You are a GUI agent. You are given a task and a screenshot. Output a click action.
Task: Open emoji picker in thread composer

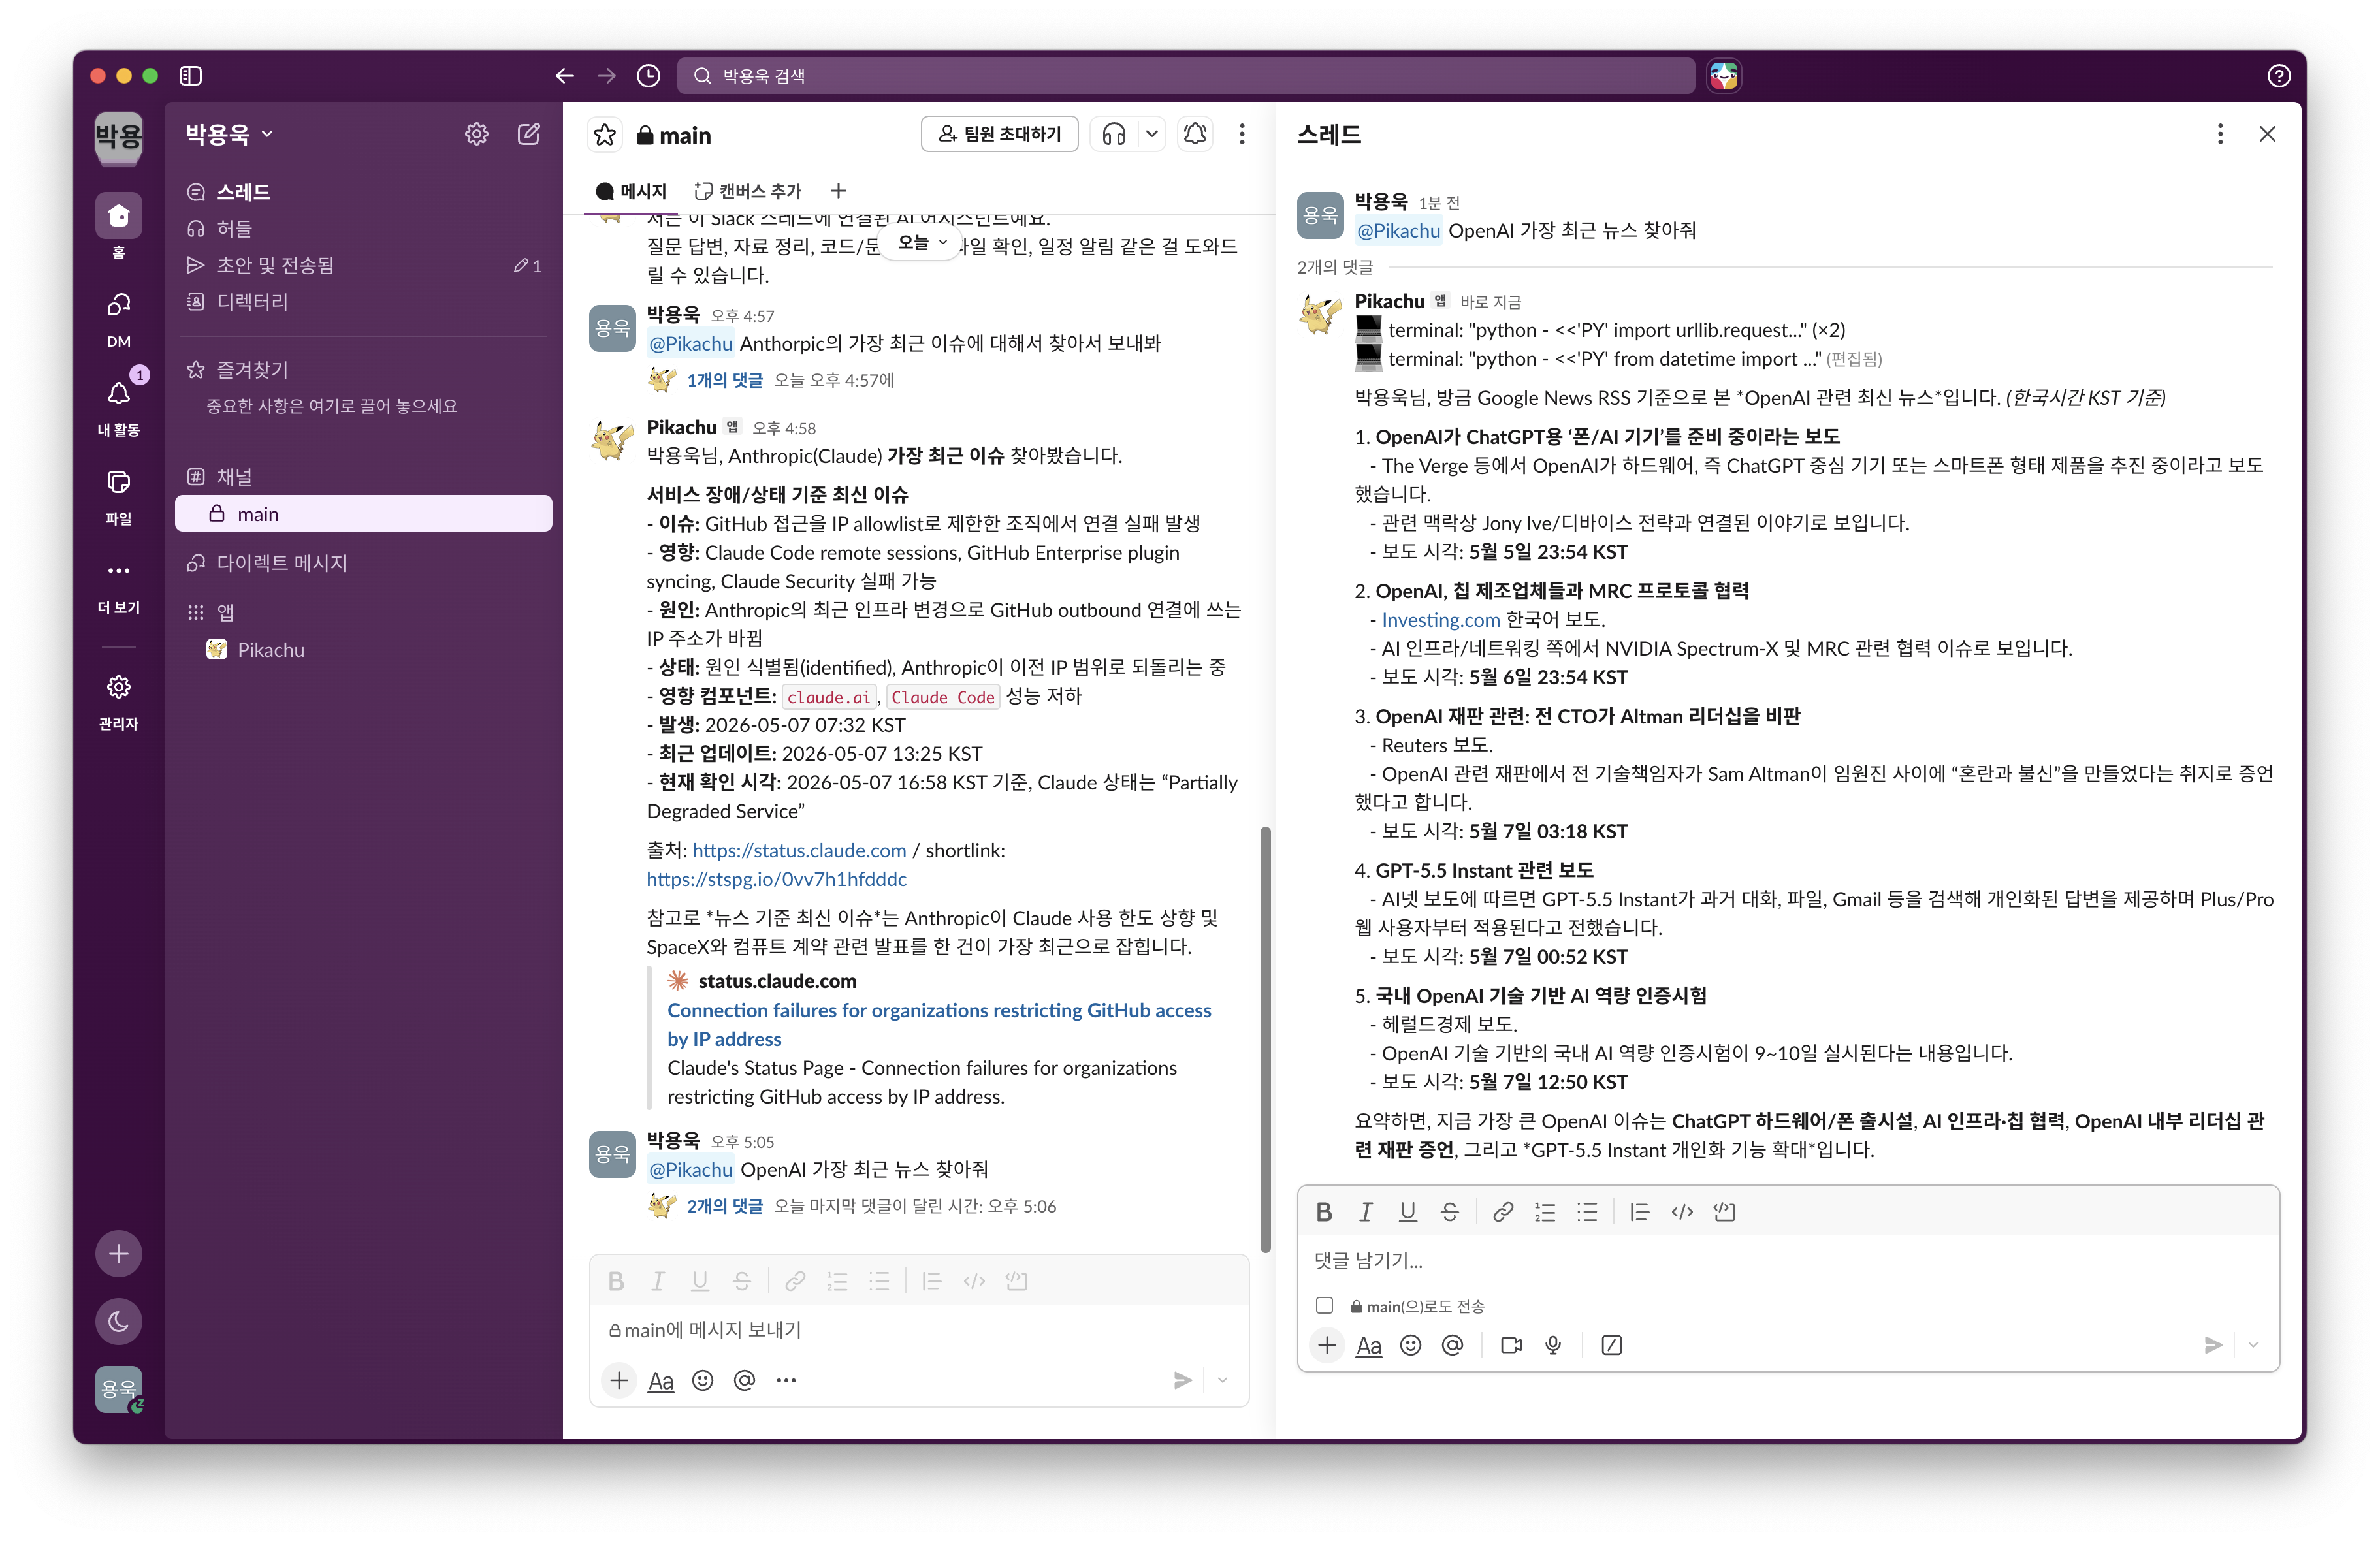click(x=1410, y=1345)
